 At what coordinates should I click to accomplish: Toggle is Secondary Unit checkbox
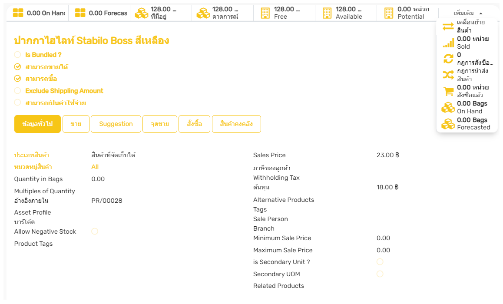coord(380,262)
